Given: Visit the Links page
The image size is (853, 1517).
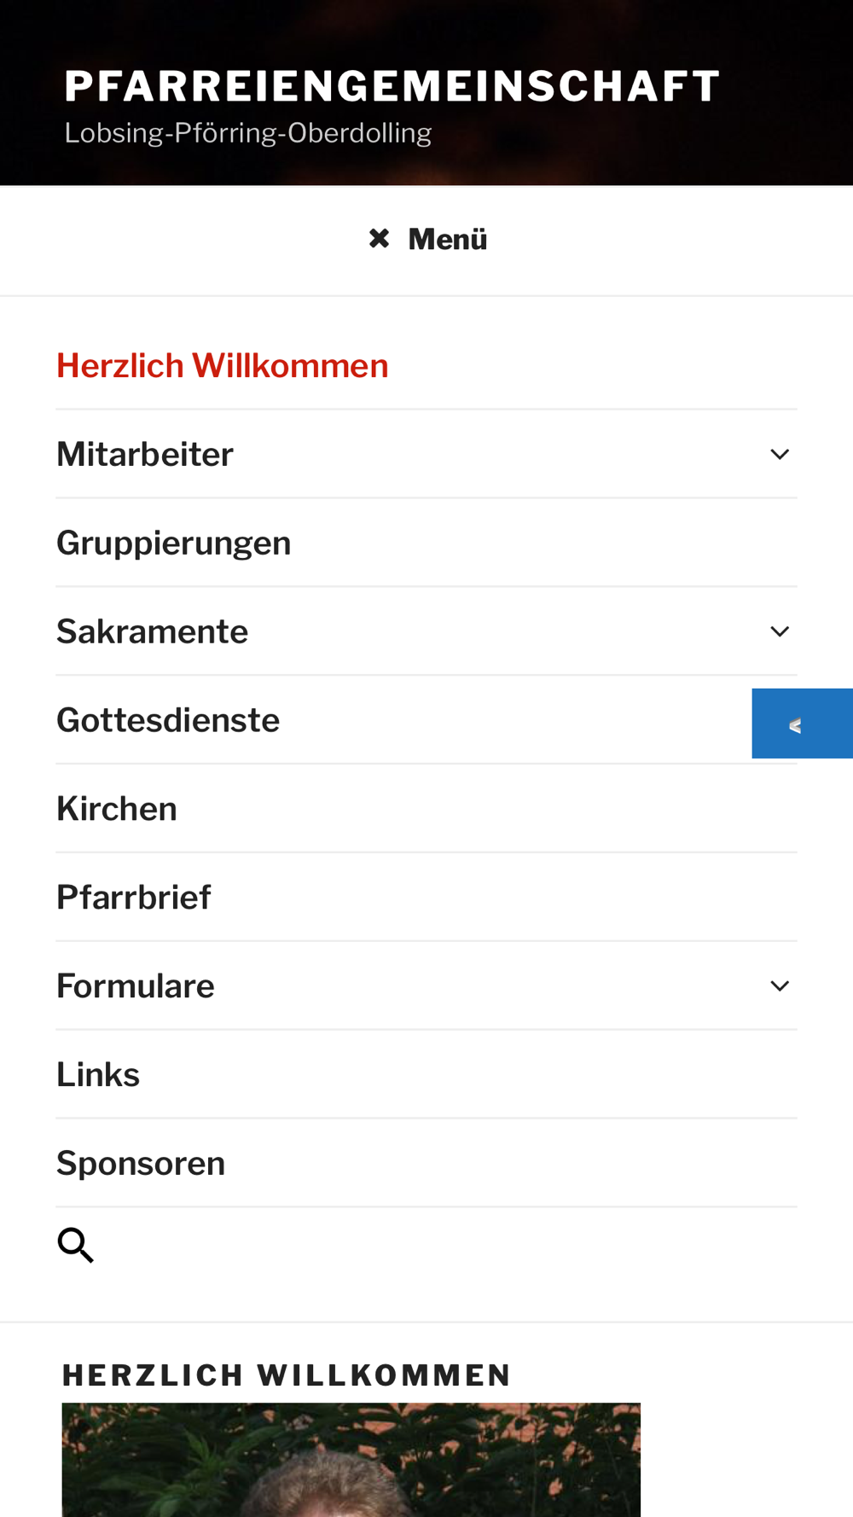Looking at the screenshot, I should [98, 1076].
